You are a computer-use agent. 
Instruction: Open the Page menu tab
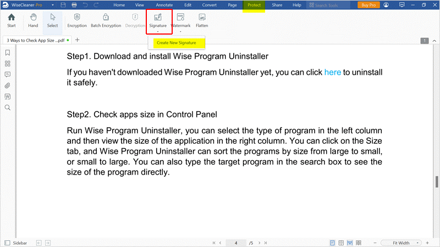(x=232, y=5)
